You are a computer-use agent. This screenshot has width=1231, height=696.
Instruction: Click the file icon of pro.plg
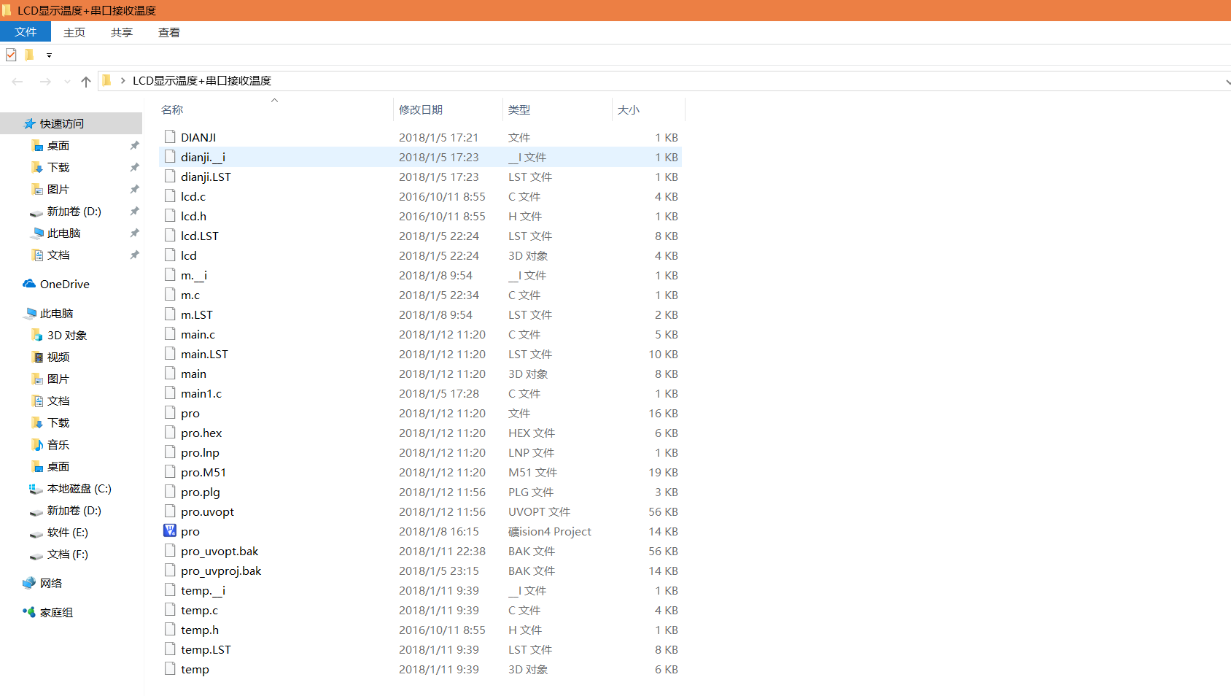point(170,491)
